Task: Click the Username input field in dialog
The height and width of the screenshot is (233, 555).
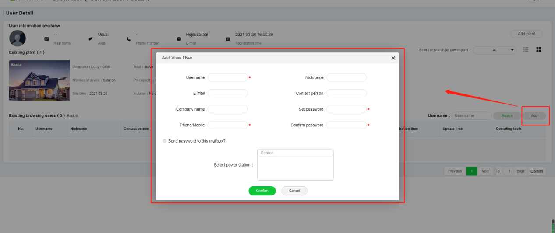Action: point(228,77)
